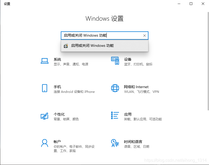
Task: Open the 设备 category title
Action: click(x=128, y=59)
